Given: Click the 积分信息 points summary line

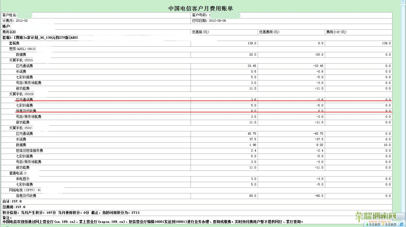Looking at the screenshot, I should coord(70,213).
